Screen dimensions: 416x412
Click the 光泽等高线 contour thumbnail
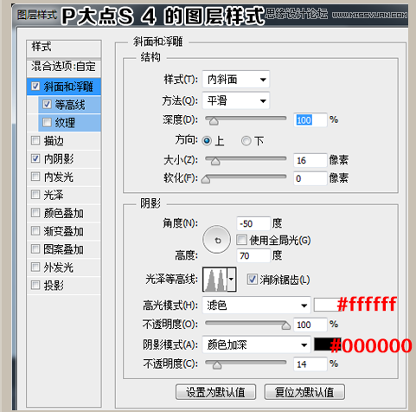tap(215, 280)
